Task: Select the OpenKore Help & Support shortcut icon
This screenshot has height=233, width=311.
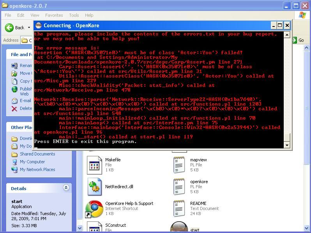Action: coord(94,209)
